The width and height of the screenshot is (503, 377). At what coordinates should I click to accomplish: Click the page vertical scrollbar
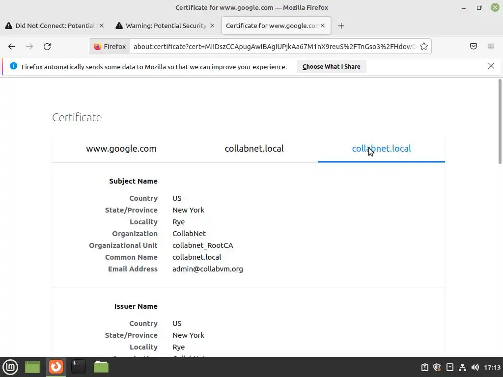tap(500, 122)
